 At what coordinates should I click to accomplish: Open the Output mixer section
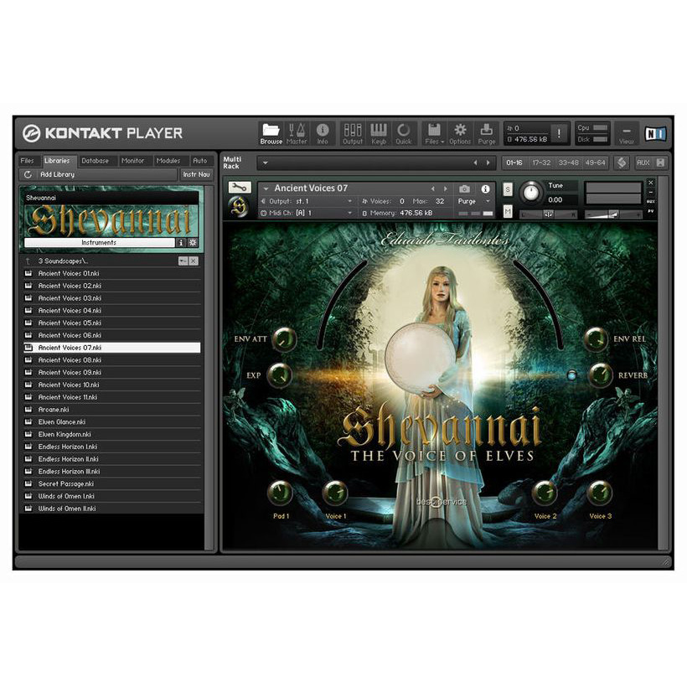(x=352, y=134)
